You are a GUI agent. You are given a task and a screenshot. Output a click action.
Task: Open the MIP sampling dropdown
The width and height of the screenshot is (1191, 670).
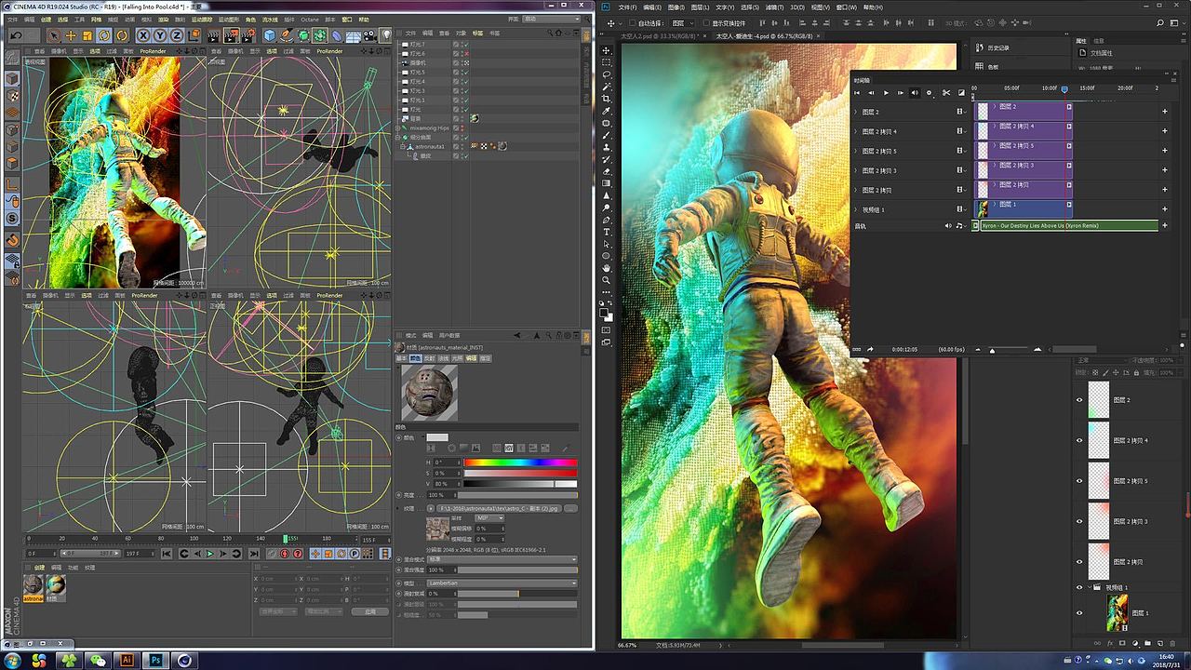click(488, 517)
